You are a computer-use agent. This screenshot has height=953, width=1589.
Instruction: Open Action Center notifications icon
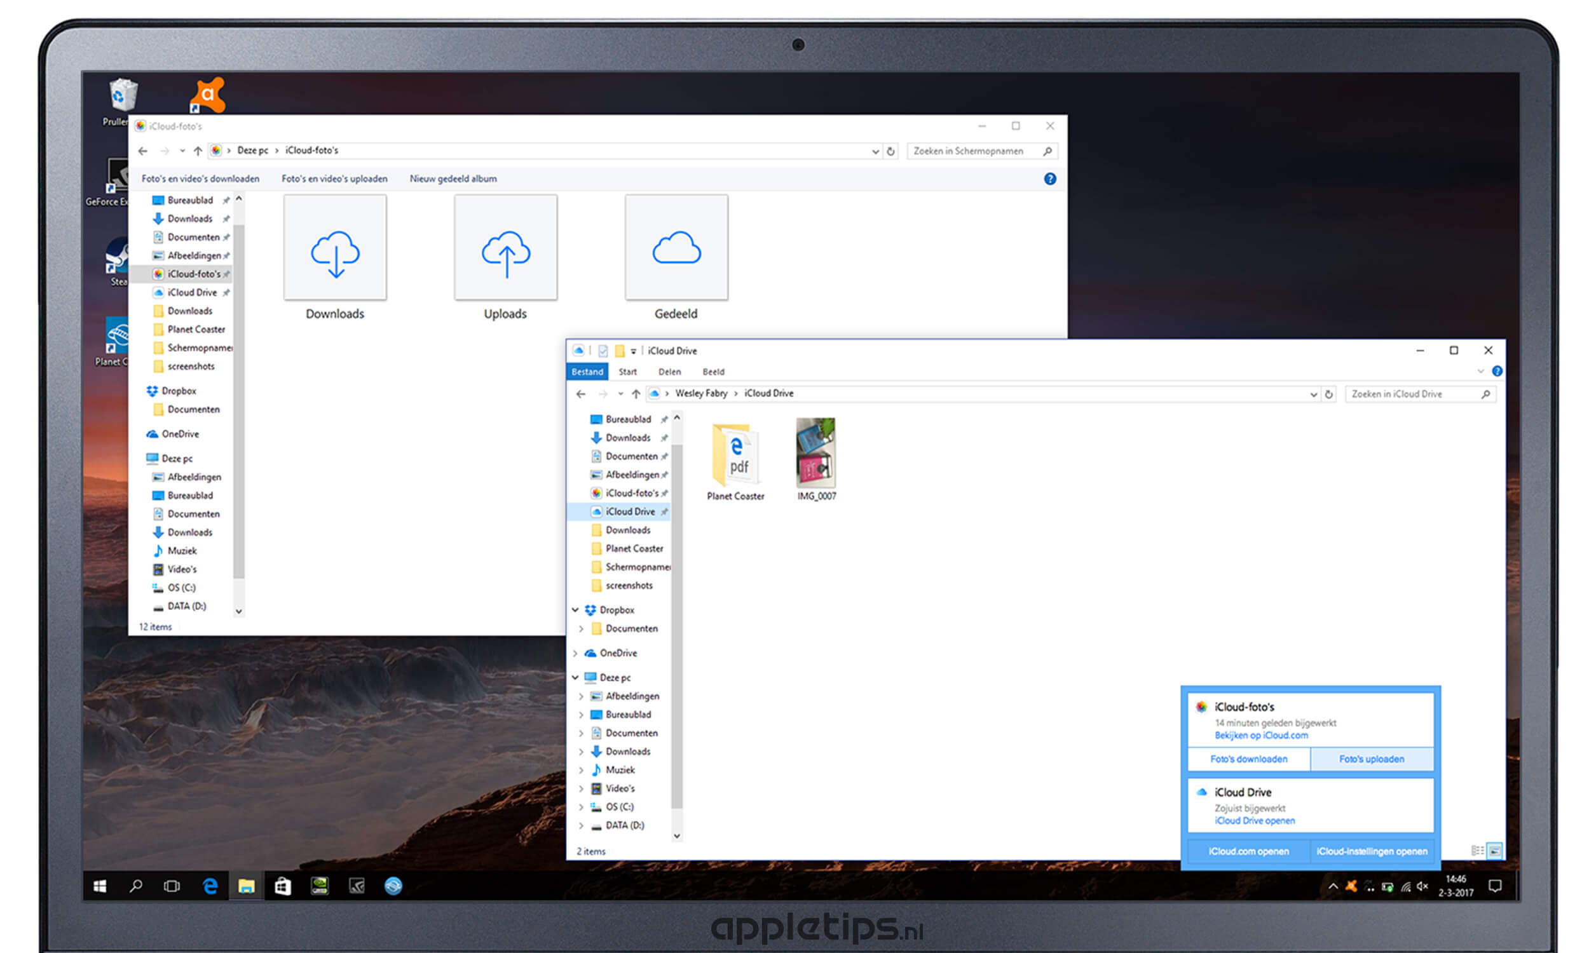click(x=1495, y=886)
